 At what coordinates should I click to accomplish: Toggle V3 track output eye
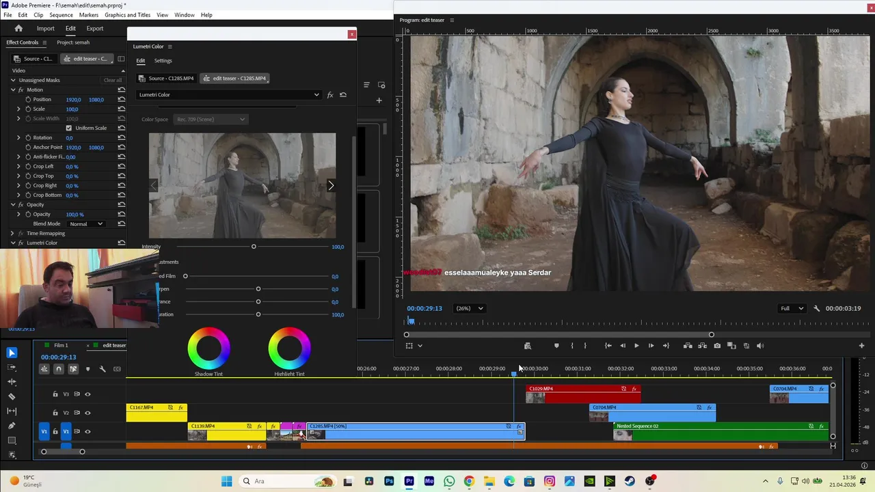click(87, 394)
